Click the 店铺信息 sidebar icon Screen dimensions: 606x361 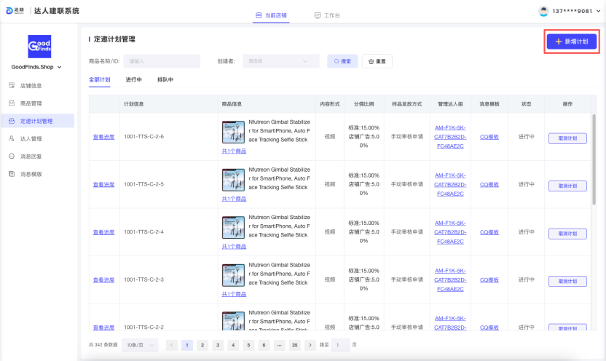(x=12, y=85)
